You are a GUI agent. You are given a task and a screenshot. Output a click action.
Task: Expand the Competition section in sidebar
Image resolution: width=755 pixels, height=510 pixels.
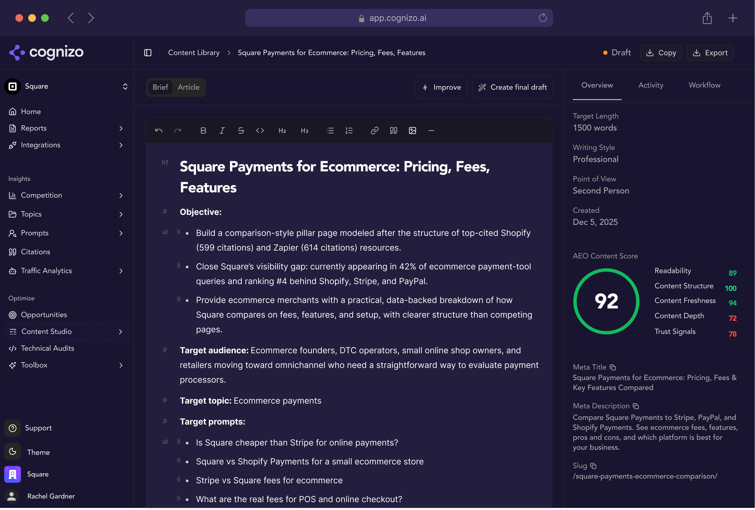[121, 195]
